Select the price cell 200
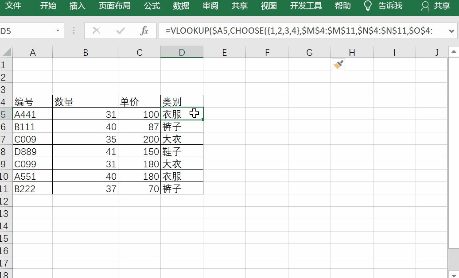Image resolution: width=459 pixels, height=278 pixels. point(139,139)
